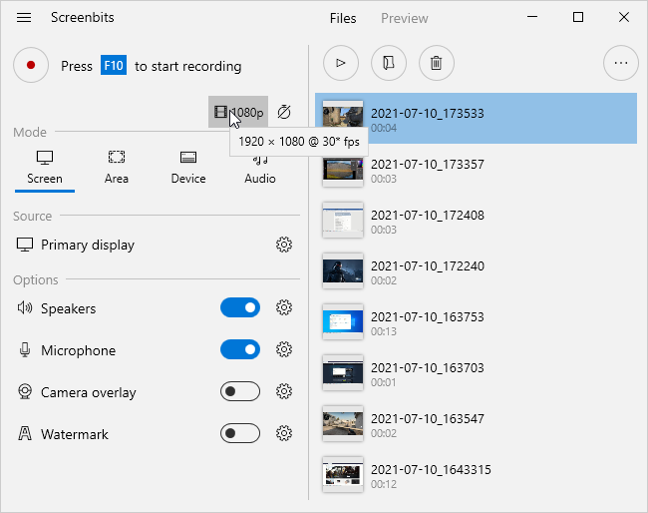The image size is (648, 513).
Task: Toggle Speakers switch off
Action: pos(240,307)
